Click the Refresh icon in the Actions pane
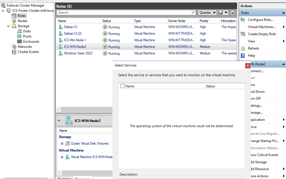This screenshot has height=179, width=286. (243, 48)
